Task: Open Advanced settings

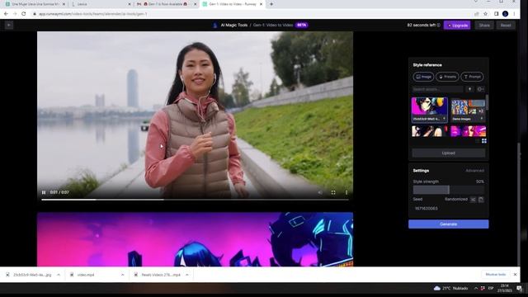Action: point(474,171)
